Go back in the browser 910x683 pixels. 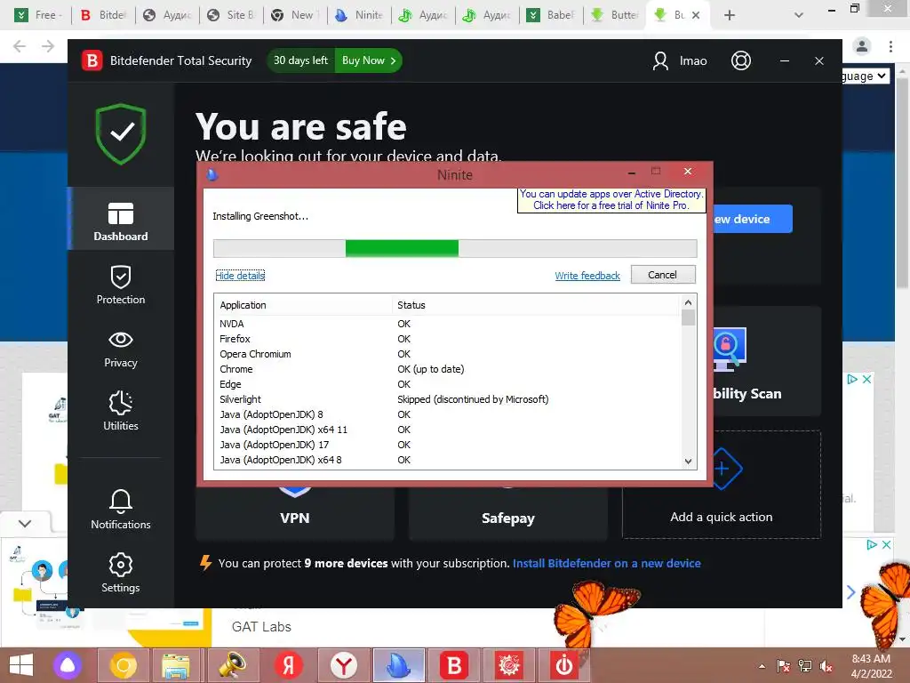coord(20,46)
